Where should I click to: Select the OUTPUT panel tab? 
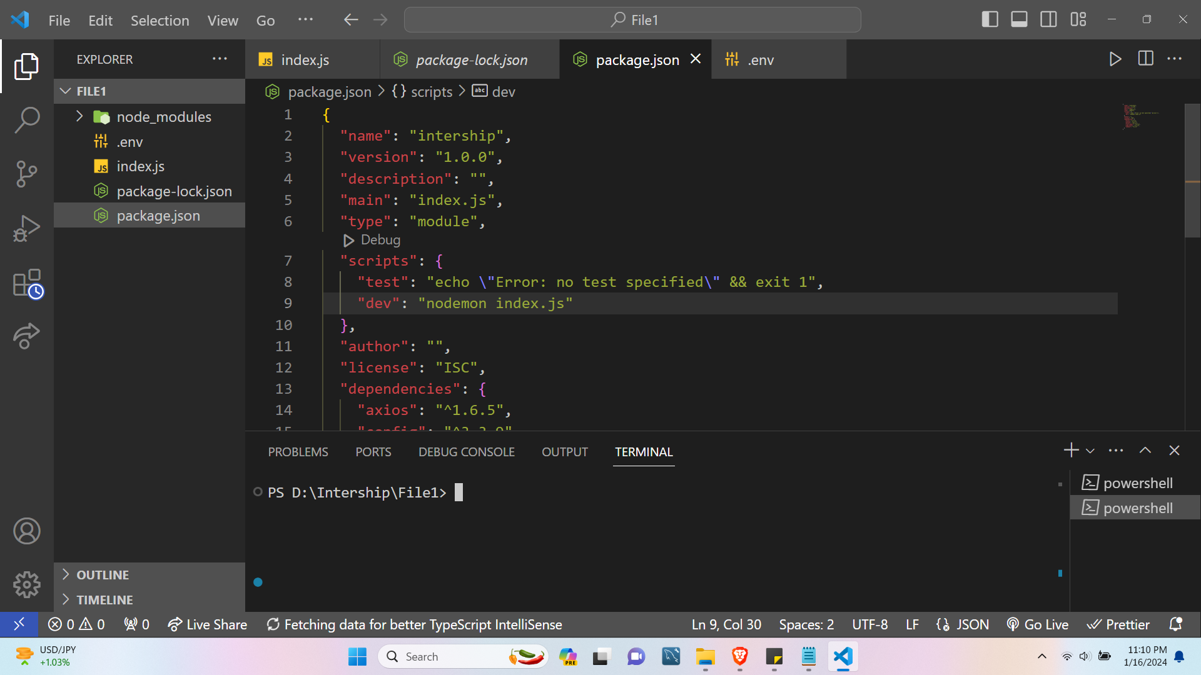coord(565,452)
